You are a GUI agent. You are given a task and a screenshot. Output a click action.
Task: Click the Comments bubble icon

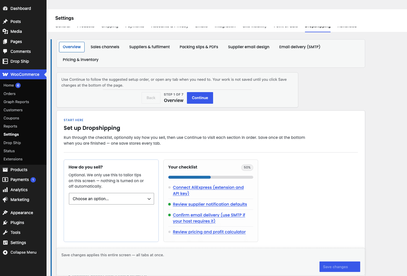[x=5, y=51]
